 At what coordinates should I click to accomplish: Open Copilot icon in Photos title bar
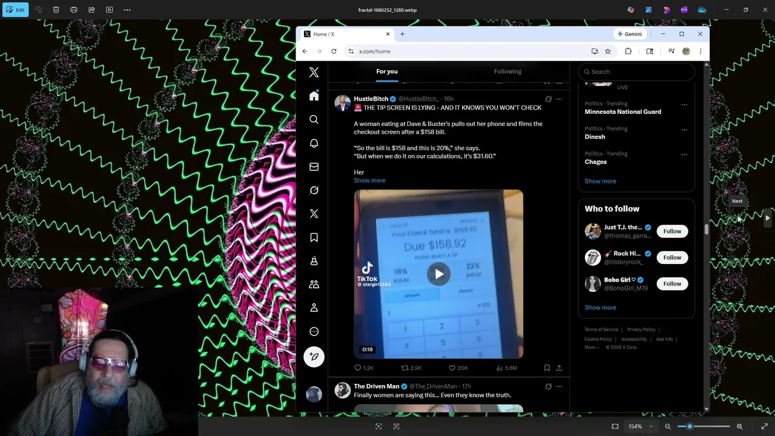pyautogui.click(x=631, y=10)
